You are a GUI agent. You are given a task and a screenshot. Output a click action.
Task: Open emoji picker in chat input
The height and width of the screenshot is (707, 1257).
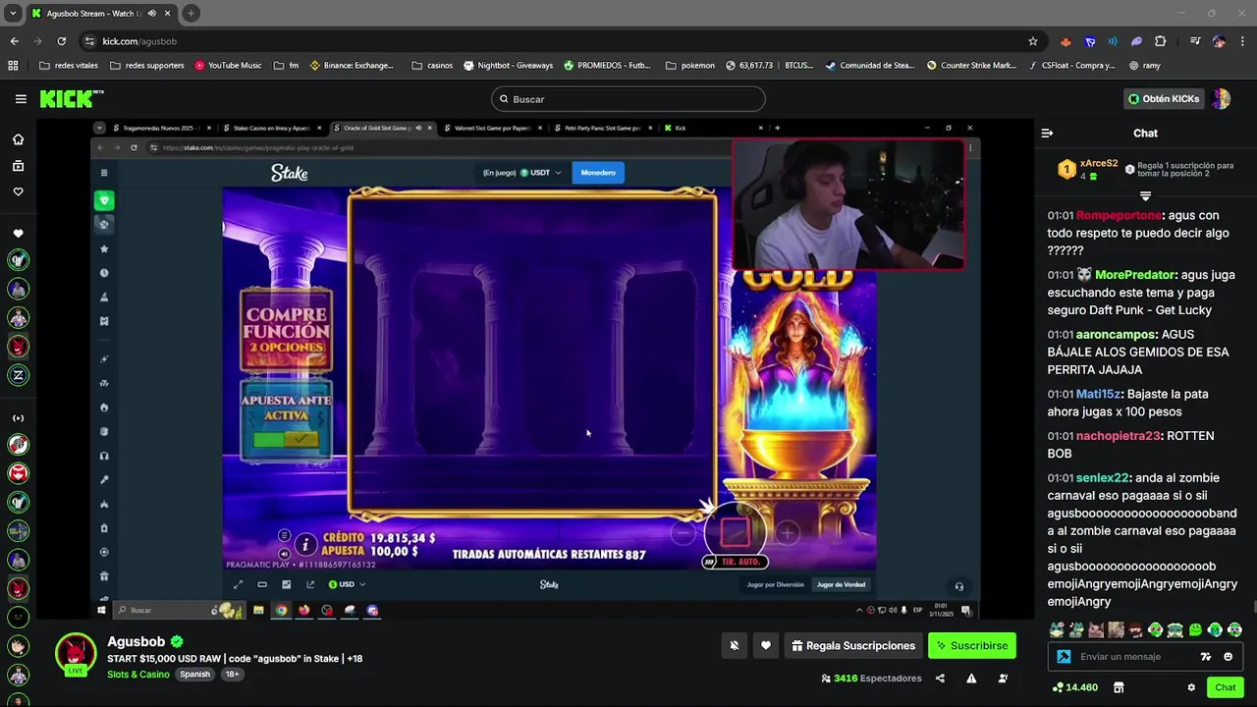(1229, 657)
